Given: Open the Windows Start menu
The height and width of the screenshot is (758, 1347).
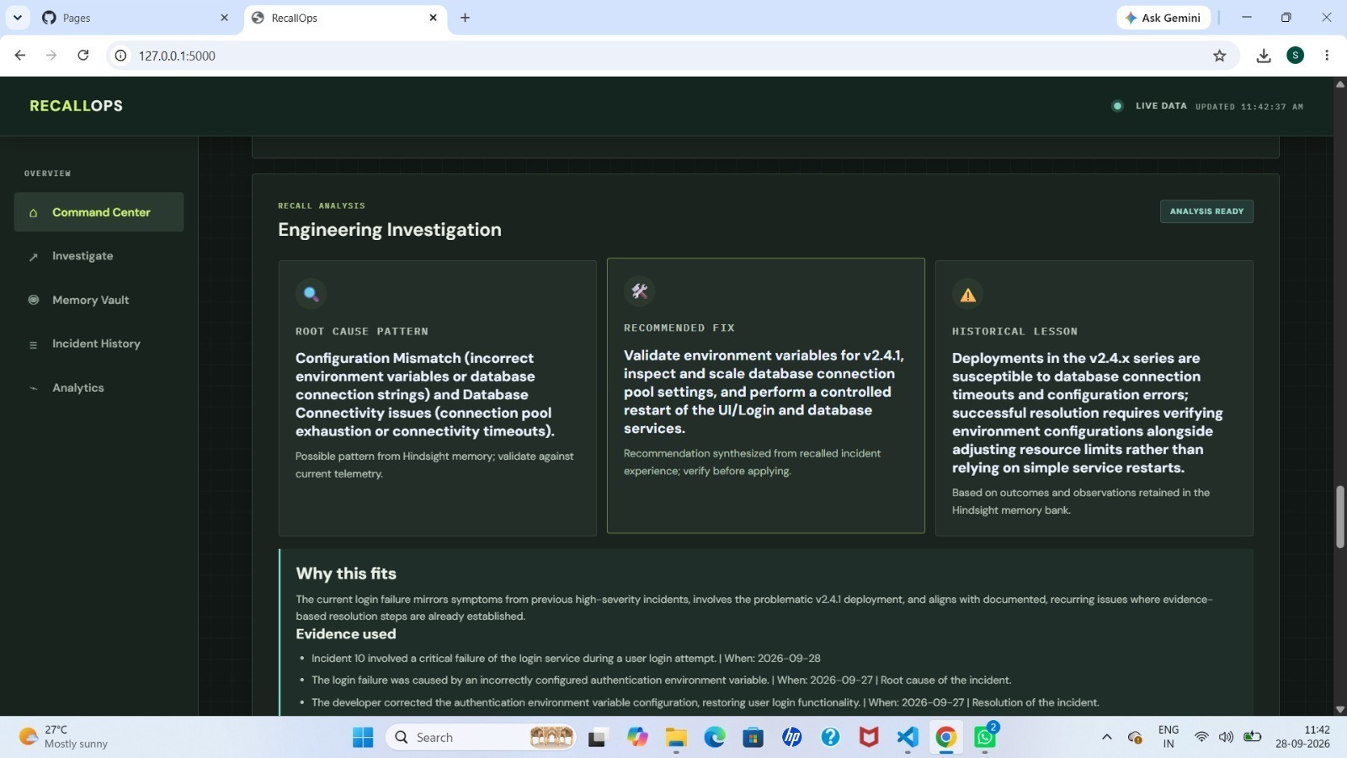Looking at the screenshot, I should [x=363, y=738].
